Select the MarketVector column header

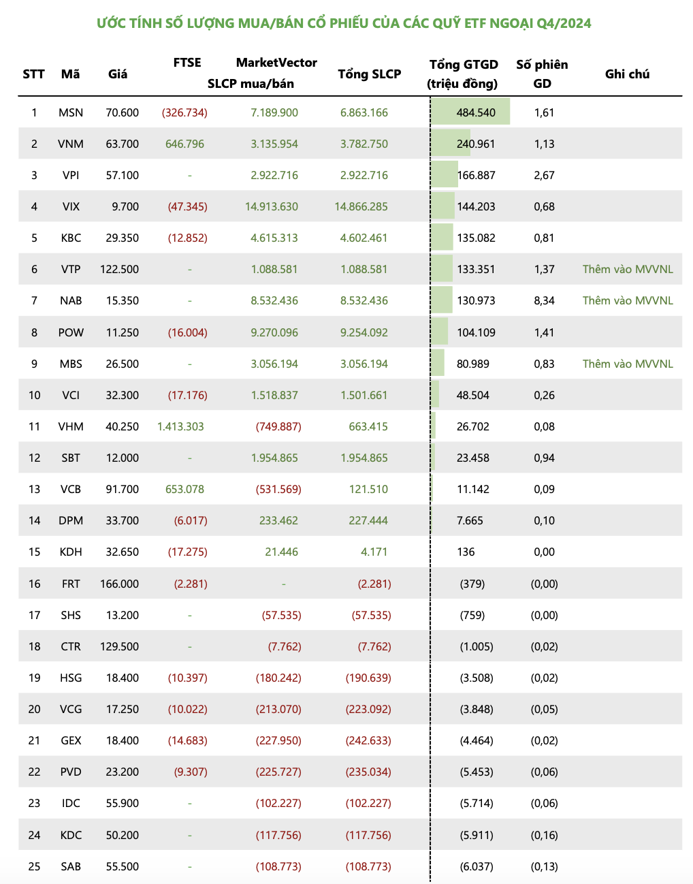(x=276, y=63)
